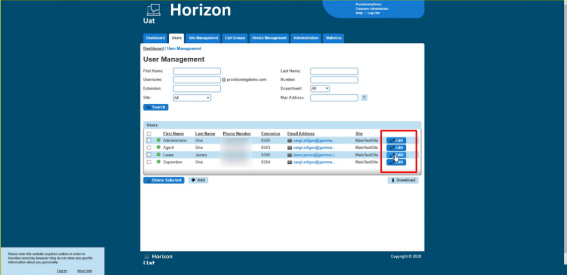This screenshot has width=567, height=275.
Task: Click the name Supervisor in the table
Action: (172, 162)
